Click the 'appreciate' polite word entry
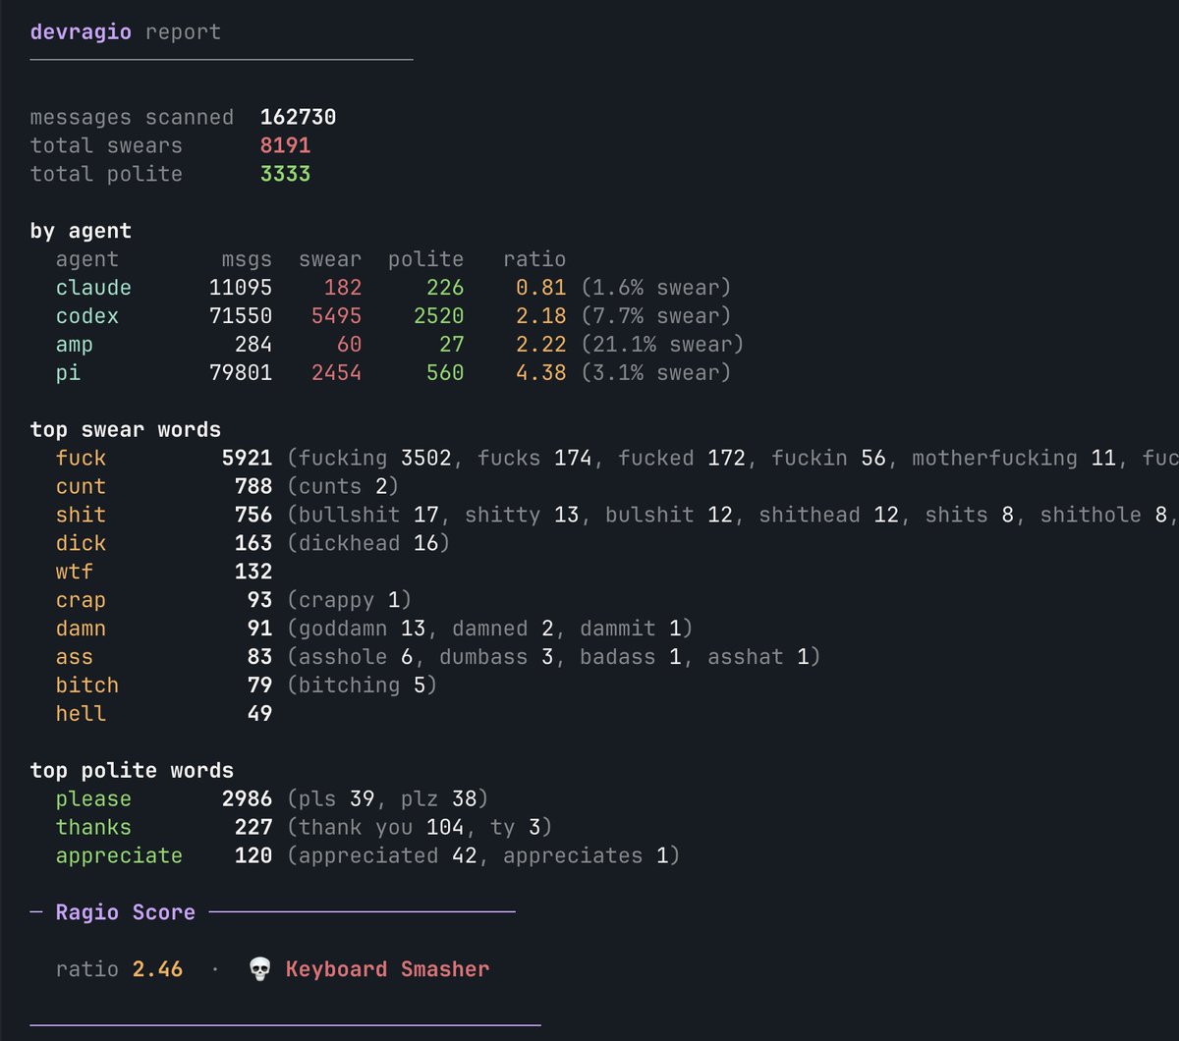This screenshot has height=1041, width=1179. [119, 856]
